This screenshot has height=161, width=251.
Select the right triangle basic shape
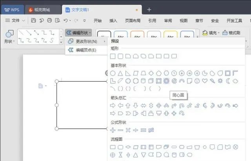pos(128,73)
